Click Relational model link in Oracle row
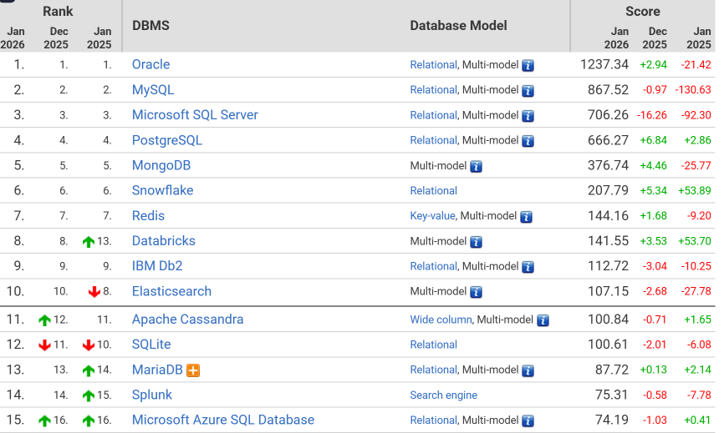Viewport: 724px width, 433px height. [x=434, y=65]
